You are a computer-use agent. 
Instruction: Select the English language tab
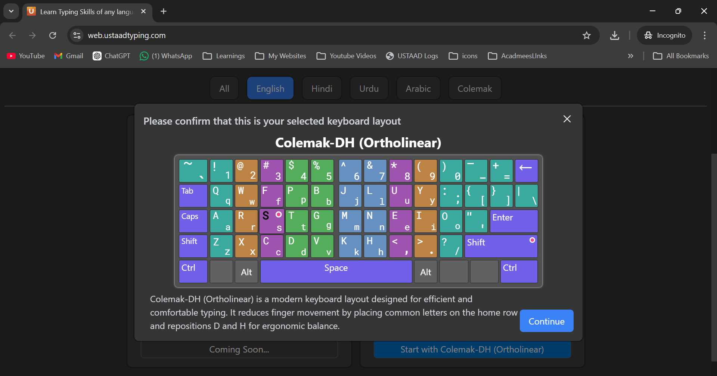coord(270,88)
